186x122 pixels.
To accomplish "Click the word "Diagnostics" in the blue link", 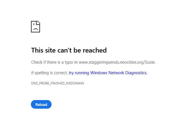I will point(136,73).
